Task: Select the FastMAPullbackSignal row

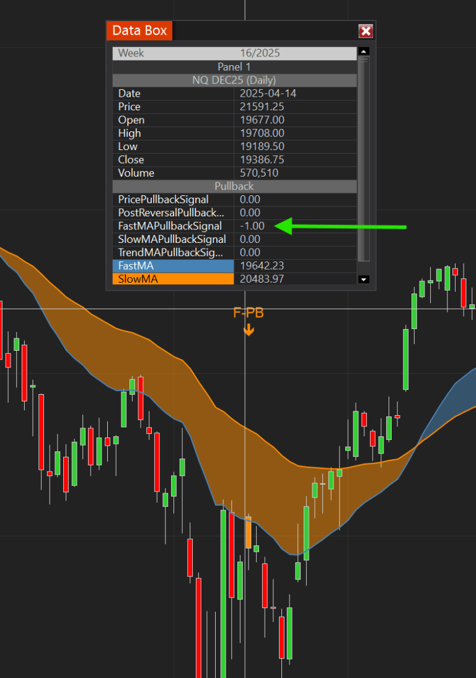Action: click(235, 226)
